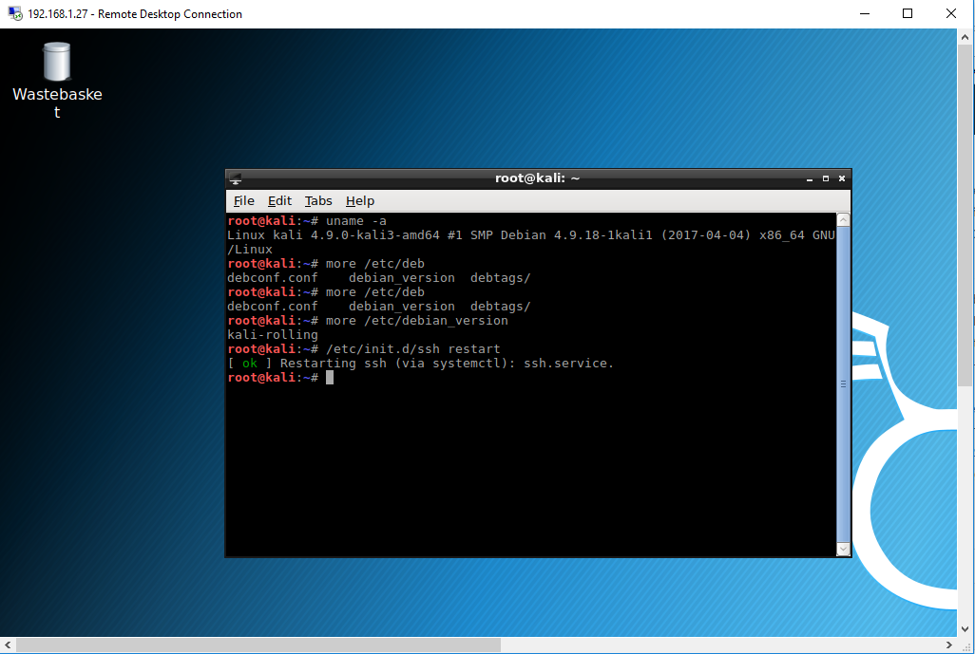The width and height of the screenshot is (975, 654).
Task: Click the Remote Desktop Connection app icon
Action: point(15,13)
